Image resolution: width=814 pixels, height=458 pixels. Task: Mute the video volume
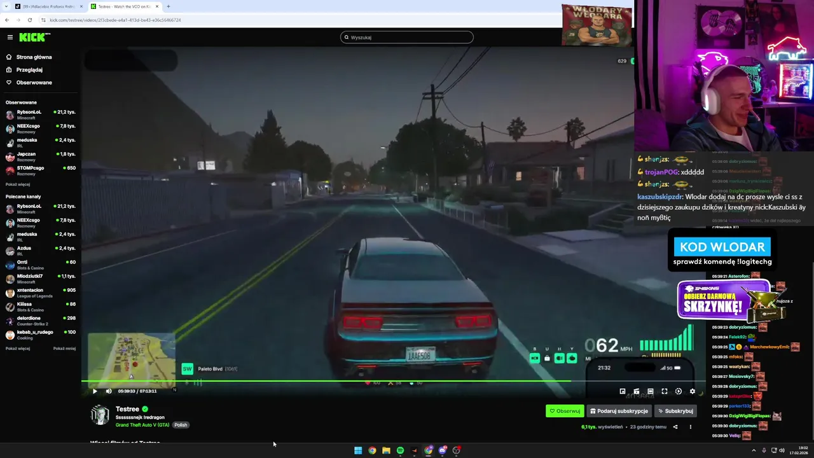pyautogui.click(x=108, y=391)
